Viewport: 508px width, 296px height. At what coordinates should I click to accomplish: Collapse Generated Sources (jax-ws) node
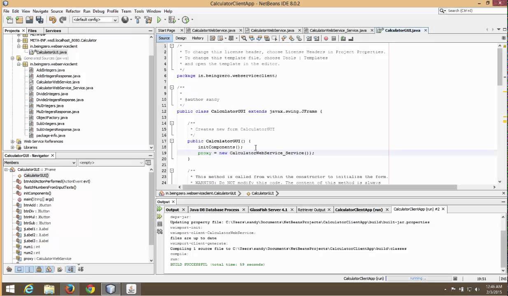point(13,58)
